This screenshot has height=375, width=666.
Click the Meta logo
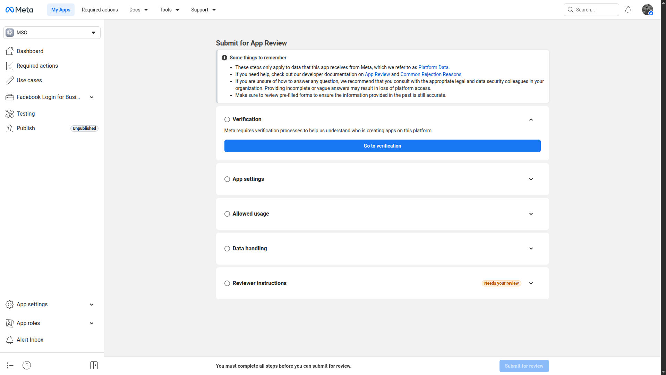click(19, 9)
